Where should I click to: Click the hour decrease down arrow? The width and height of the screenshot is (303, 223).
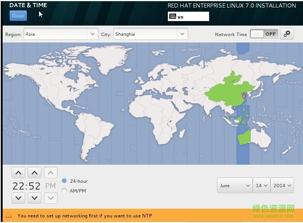pos(18,197)
